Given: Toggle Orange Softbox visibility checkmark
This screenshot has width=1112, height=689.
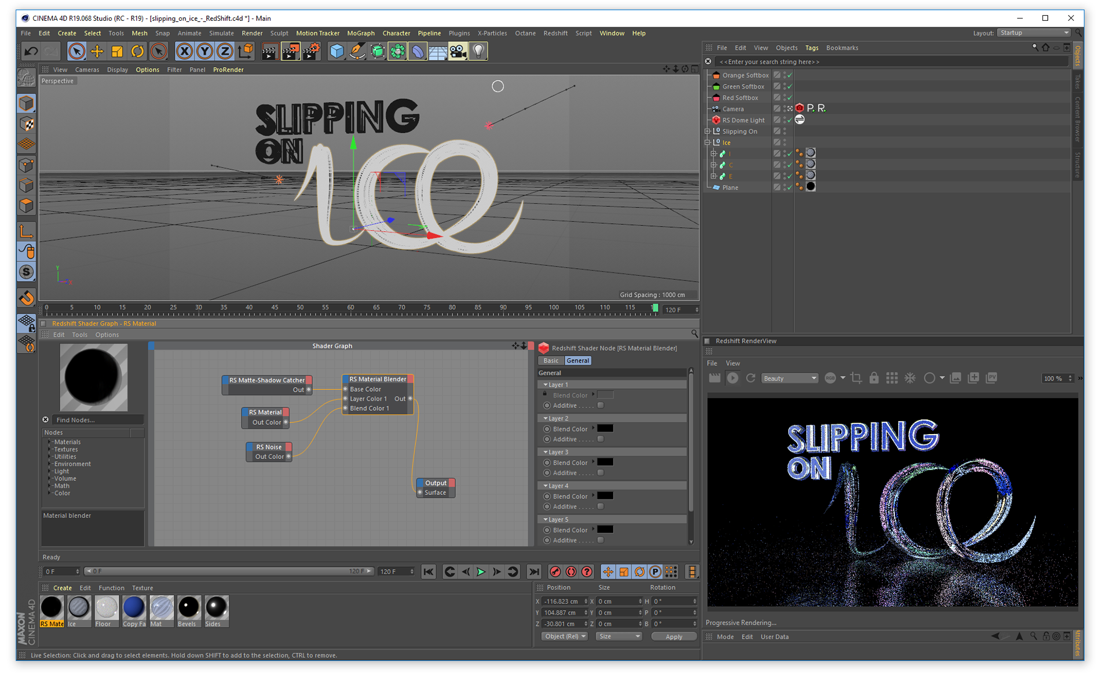Looking at the screenshot, I should [x=789, y=75].
